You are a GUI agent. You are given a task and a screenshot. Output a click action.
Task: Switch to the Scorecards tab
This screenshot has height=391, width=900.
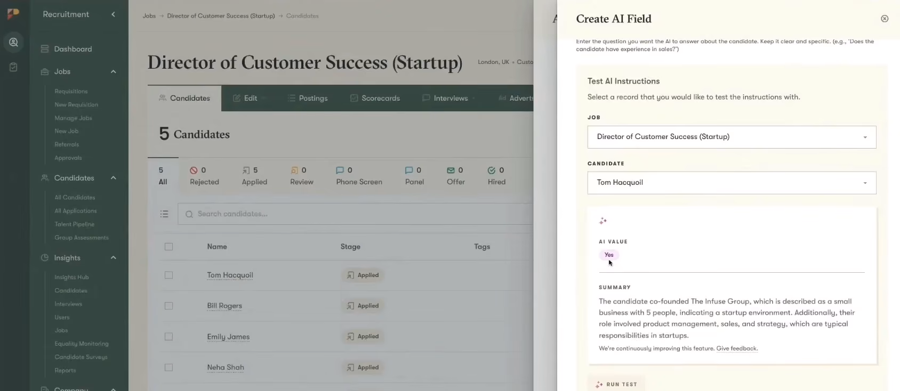(375, 98)
